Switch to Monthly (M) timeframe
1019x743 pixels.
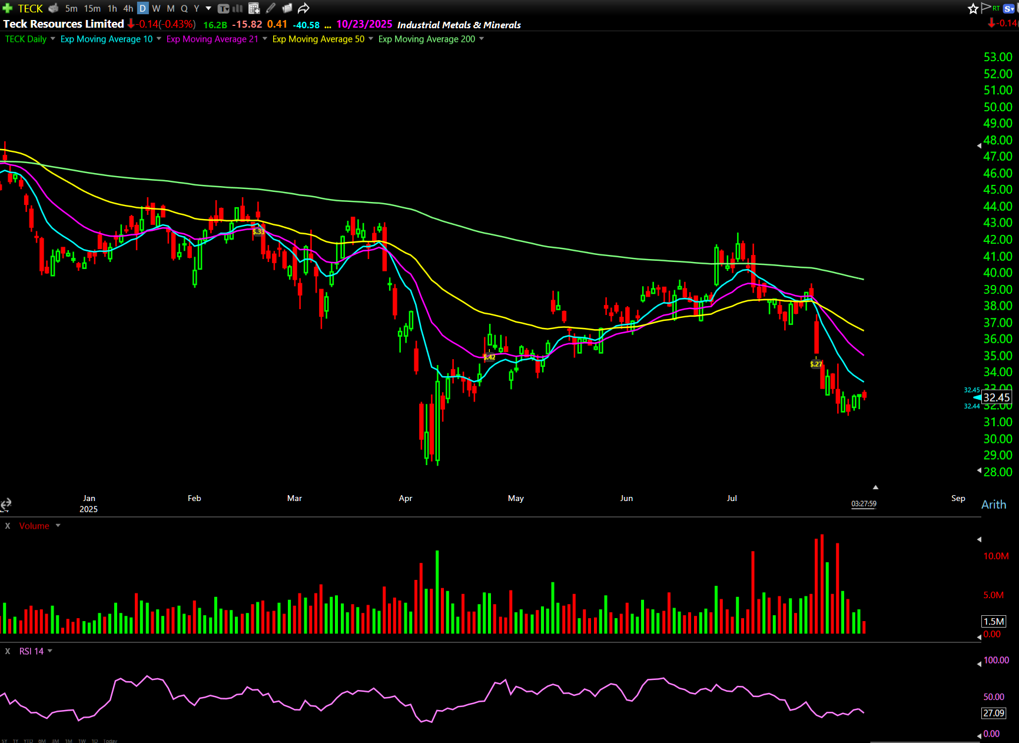pos(170,8)
